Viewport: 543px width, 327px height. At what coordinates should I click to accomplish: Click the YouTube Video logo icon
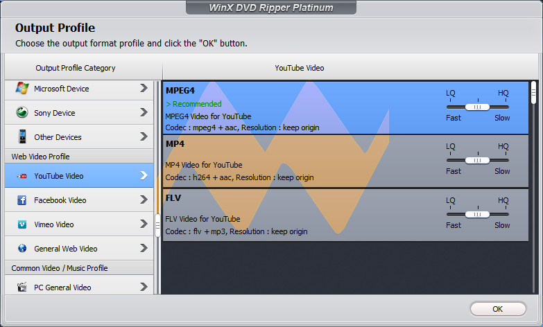22,176
